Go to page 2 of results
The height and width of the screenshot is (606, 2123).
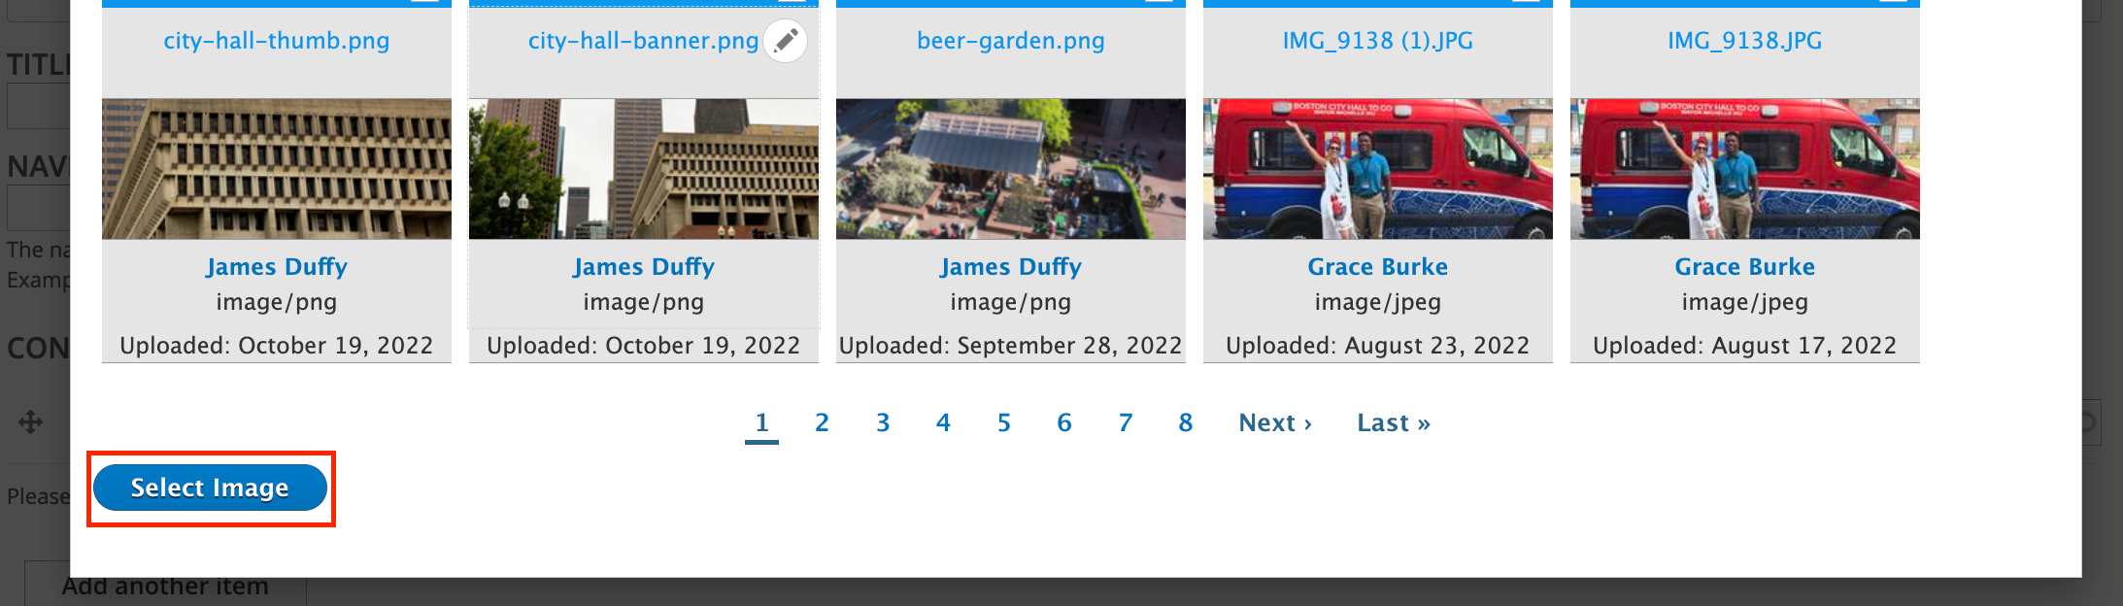pyautogui.click(x=822, y=422)
